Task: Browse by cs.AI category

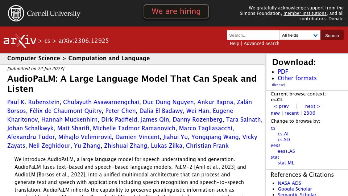Action: click(x=283, y=134)
